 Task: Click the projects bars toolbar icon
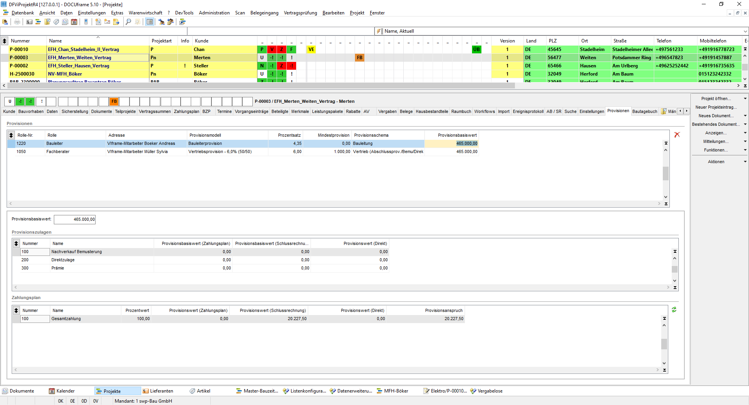(38, 22)
